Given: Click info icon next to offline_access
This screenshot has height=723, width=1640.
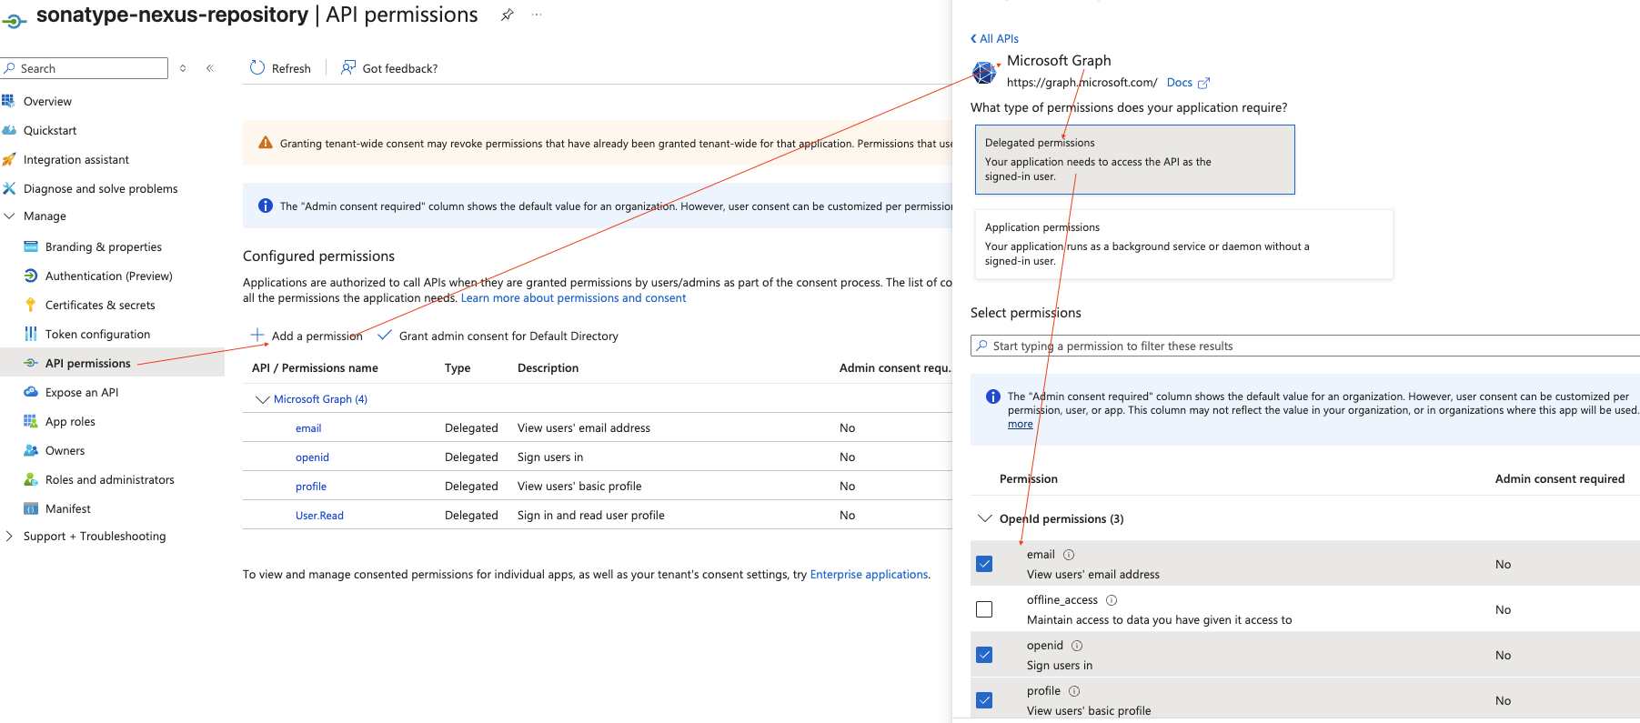Looking at the screenshot, I should pos(1112,600).
